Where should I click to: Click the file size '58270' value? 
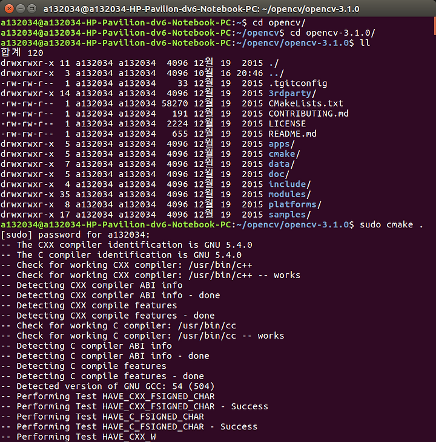point(174,103)
